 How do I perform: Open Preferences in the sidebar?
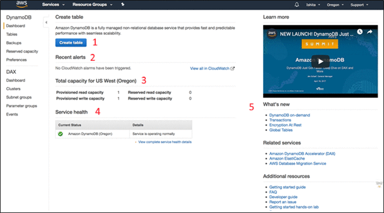16,60
